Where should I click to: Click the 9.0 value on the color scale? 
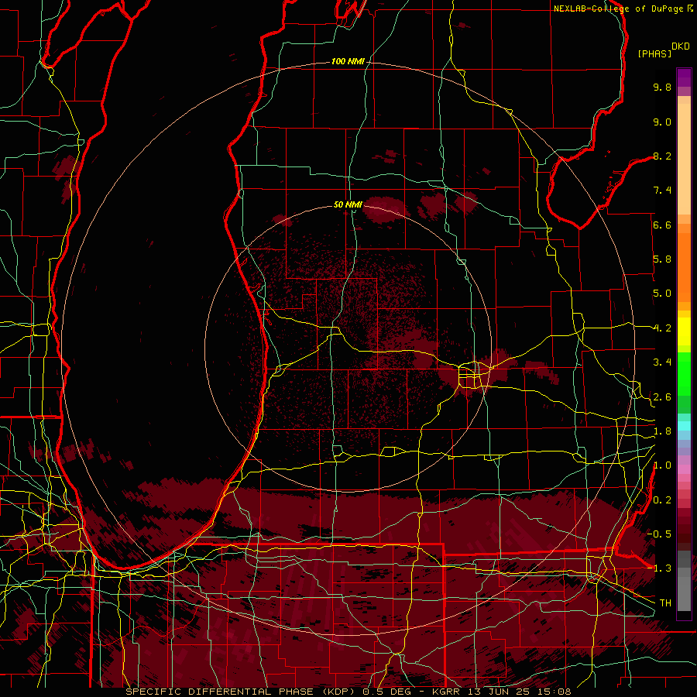[662, 122]
